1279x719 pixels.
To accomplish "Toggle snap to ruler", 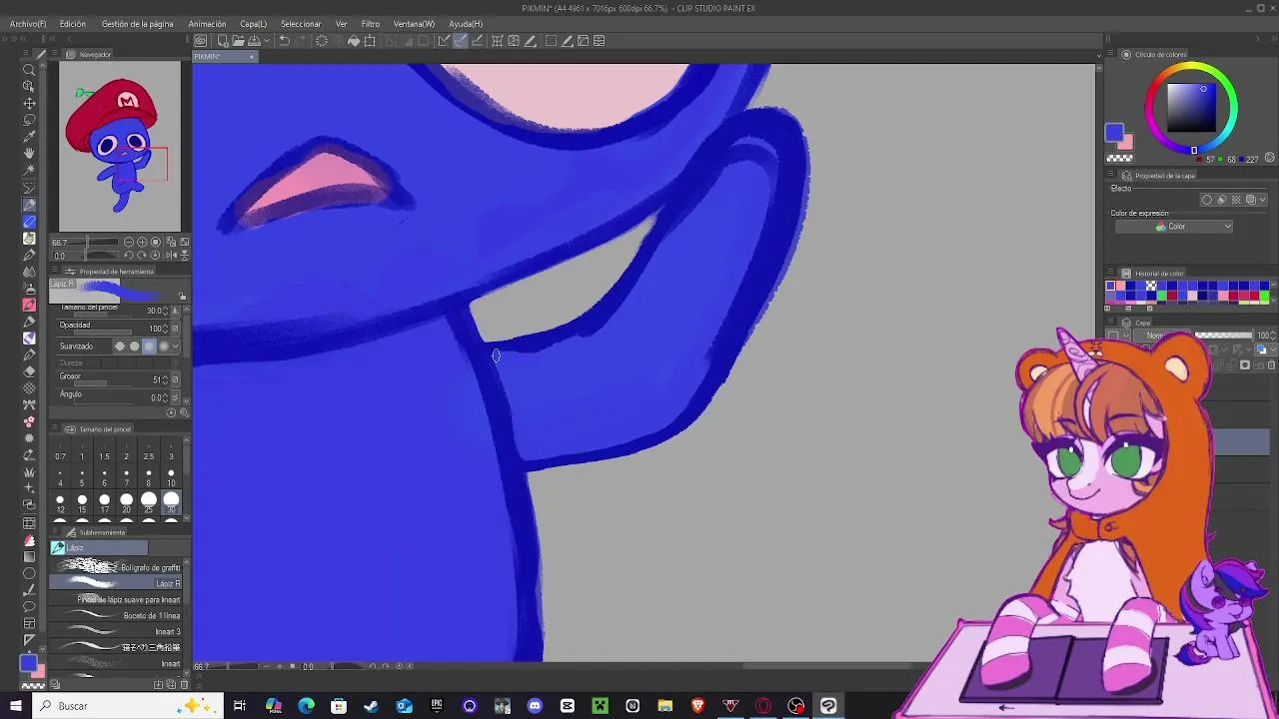I will (443, 41).
